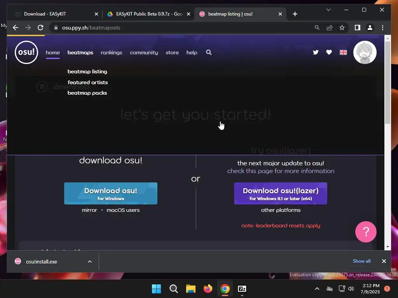Open 7-Zip from the taskbar
398x298 pixels.
pos(242,289)
